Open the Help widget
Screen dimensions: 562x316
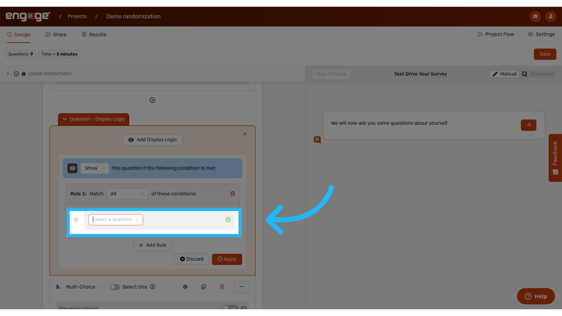tap(536, 296)
